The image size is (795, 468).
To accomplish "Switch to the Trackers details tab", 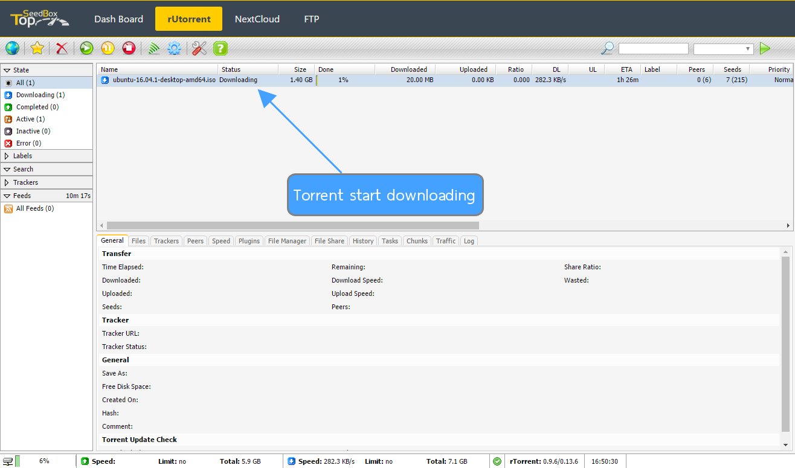I will click(166, 241).
